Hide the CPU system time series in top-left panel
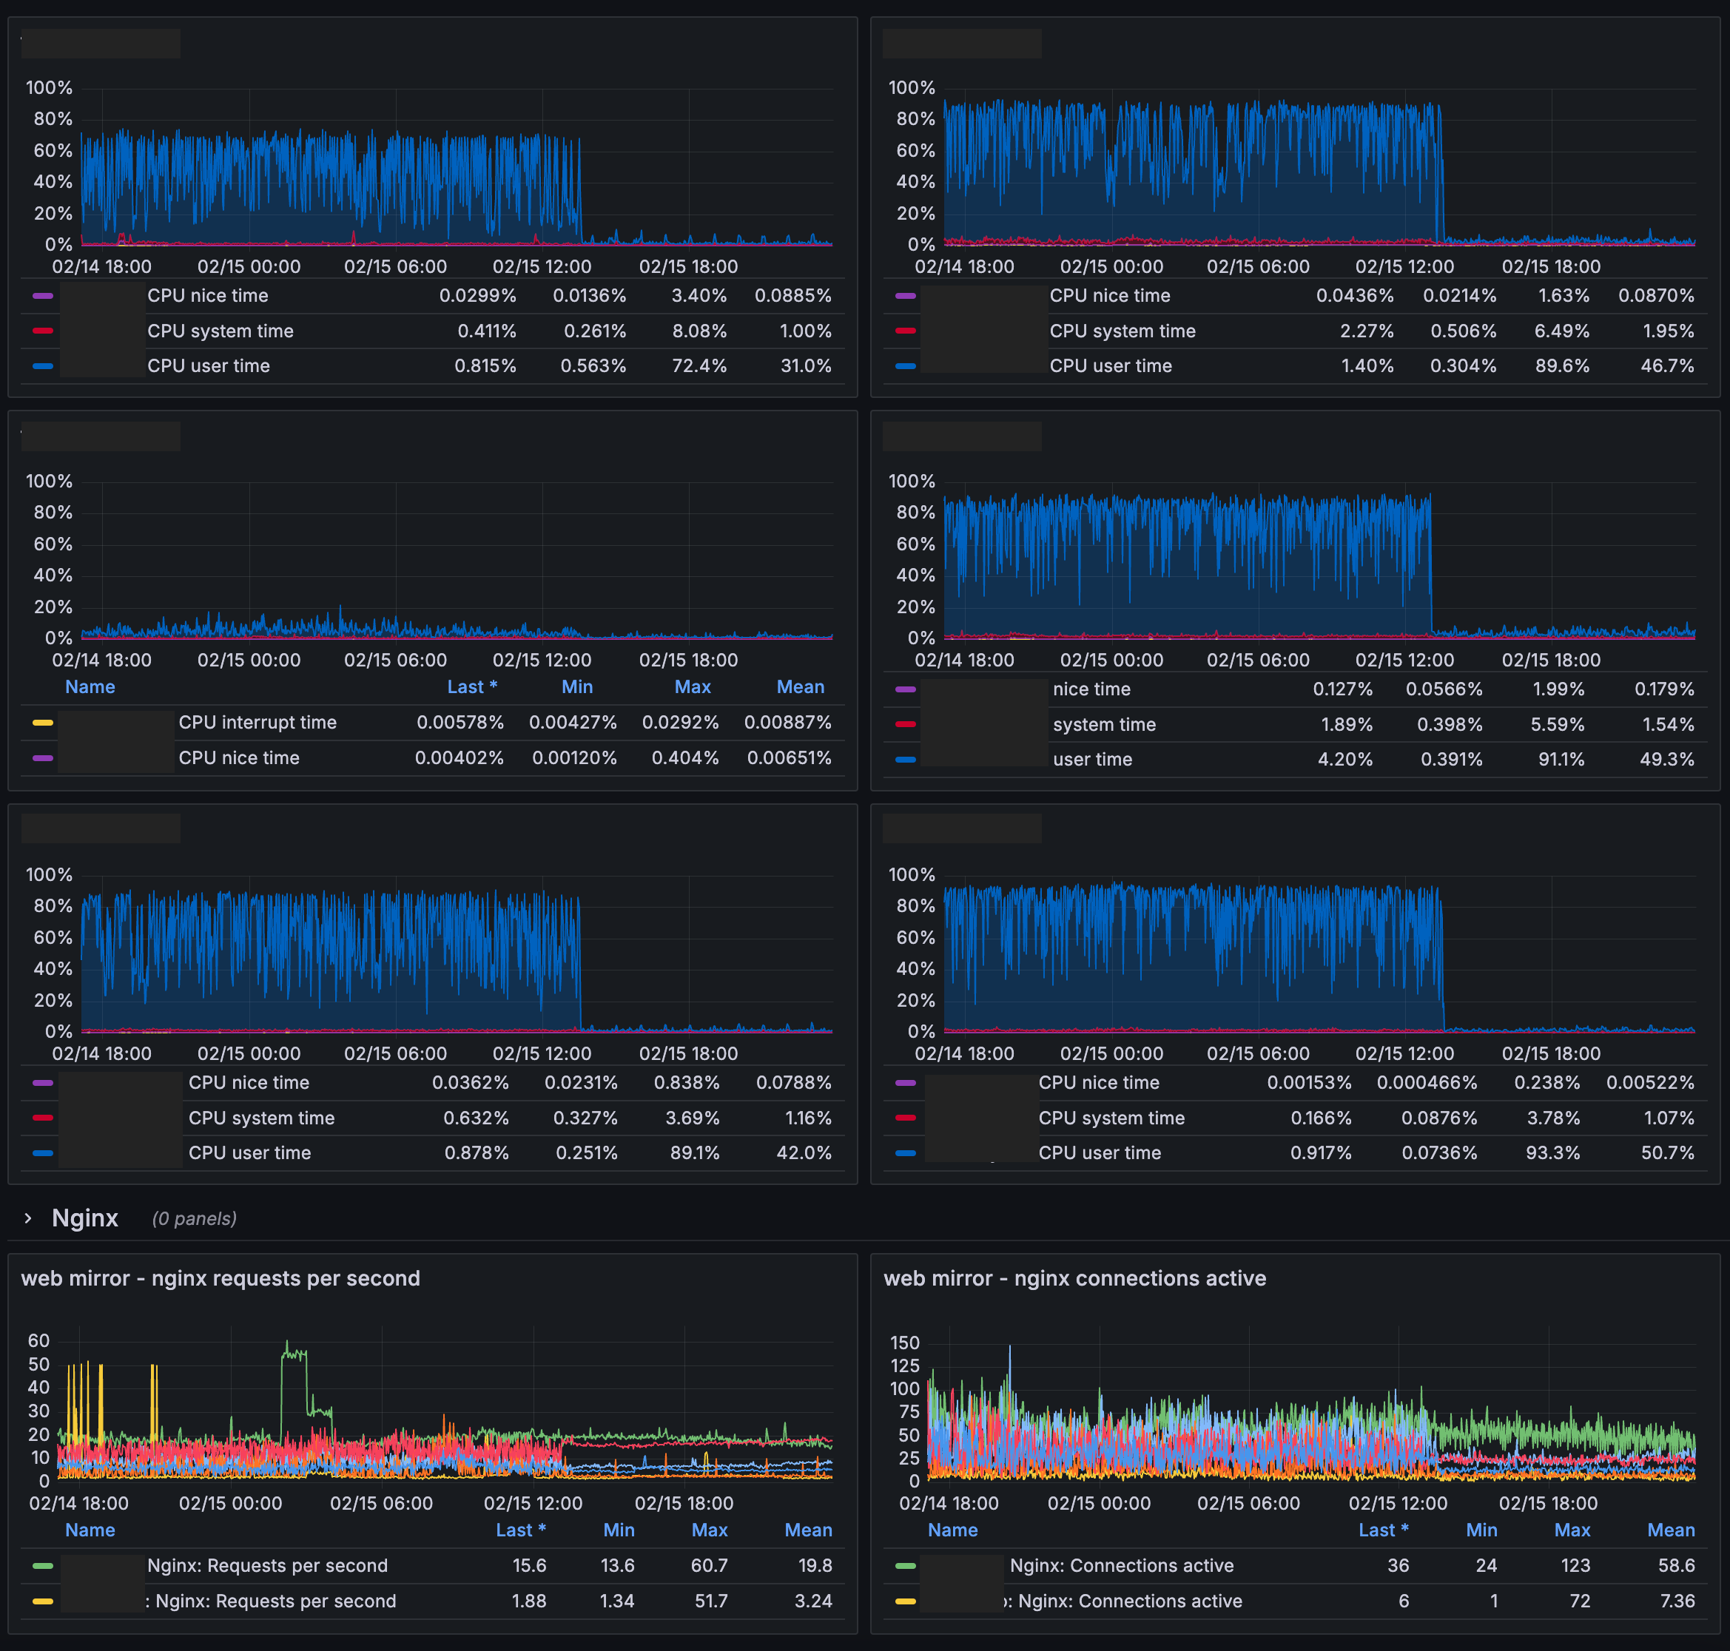The height and width of the screenshot is (1651, 1730). point(220,331)
